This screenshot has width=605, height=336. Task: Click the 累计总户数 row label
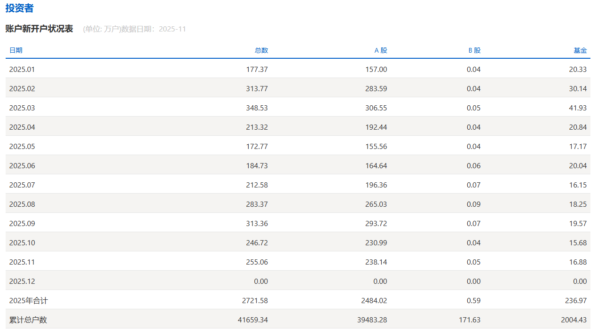tap(28, 320)
